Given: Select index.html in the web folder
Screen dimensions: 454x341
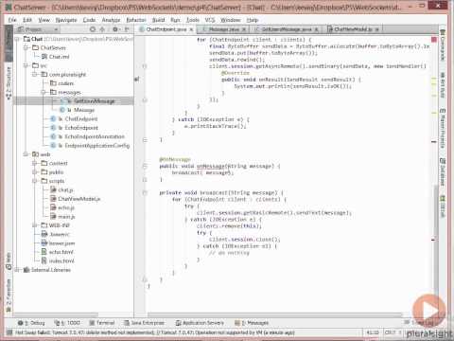Looking at the screenshot, I should click(58, 260).
